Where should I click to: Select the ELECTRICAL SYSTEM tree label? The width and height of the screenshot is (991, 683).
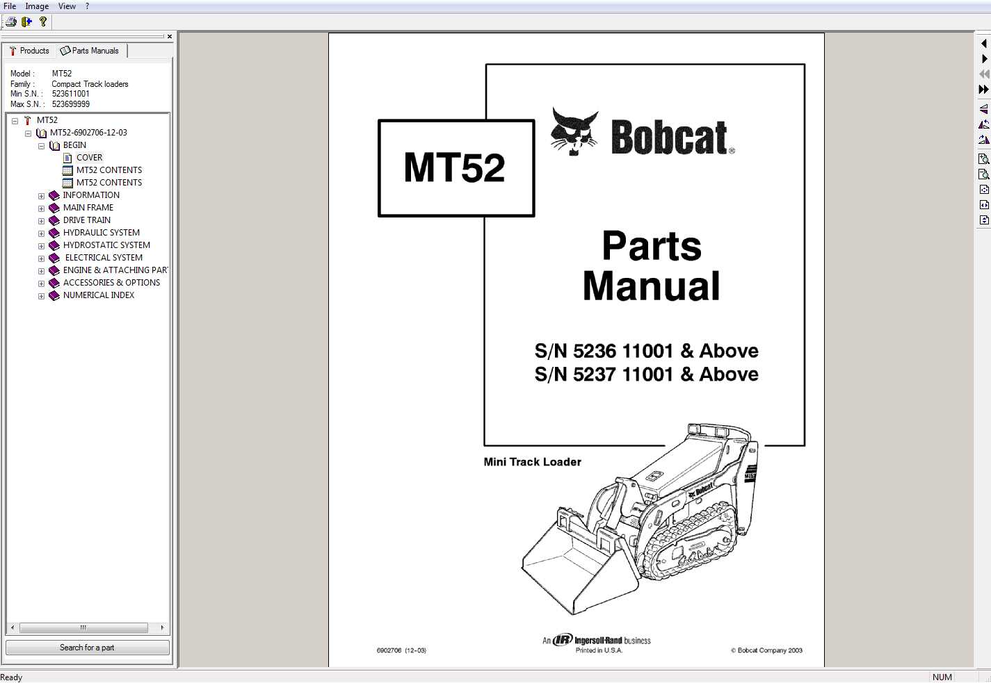(x=104, y=258)
